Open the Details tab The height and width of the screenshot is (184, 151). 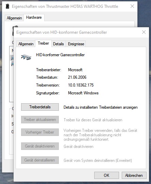click(x=58, y=44)
